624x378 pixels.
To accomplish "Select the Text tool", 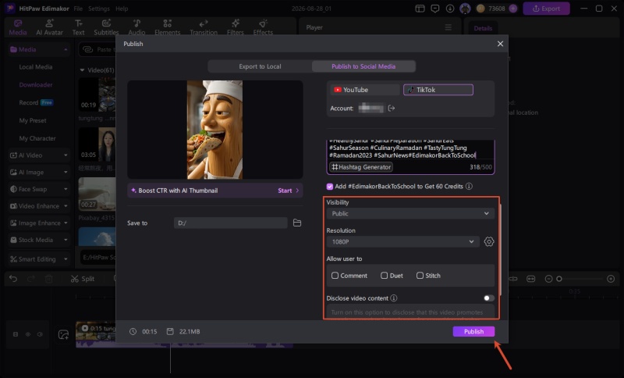I will [79, 27].
